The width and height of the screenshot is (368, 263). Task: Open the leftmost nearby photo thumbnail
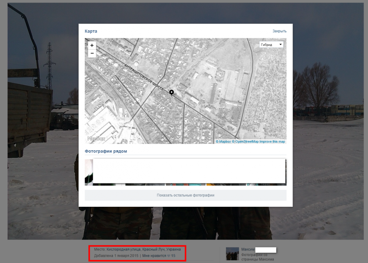tap(89, 172)
